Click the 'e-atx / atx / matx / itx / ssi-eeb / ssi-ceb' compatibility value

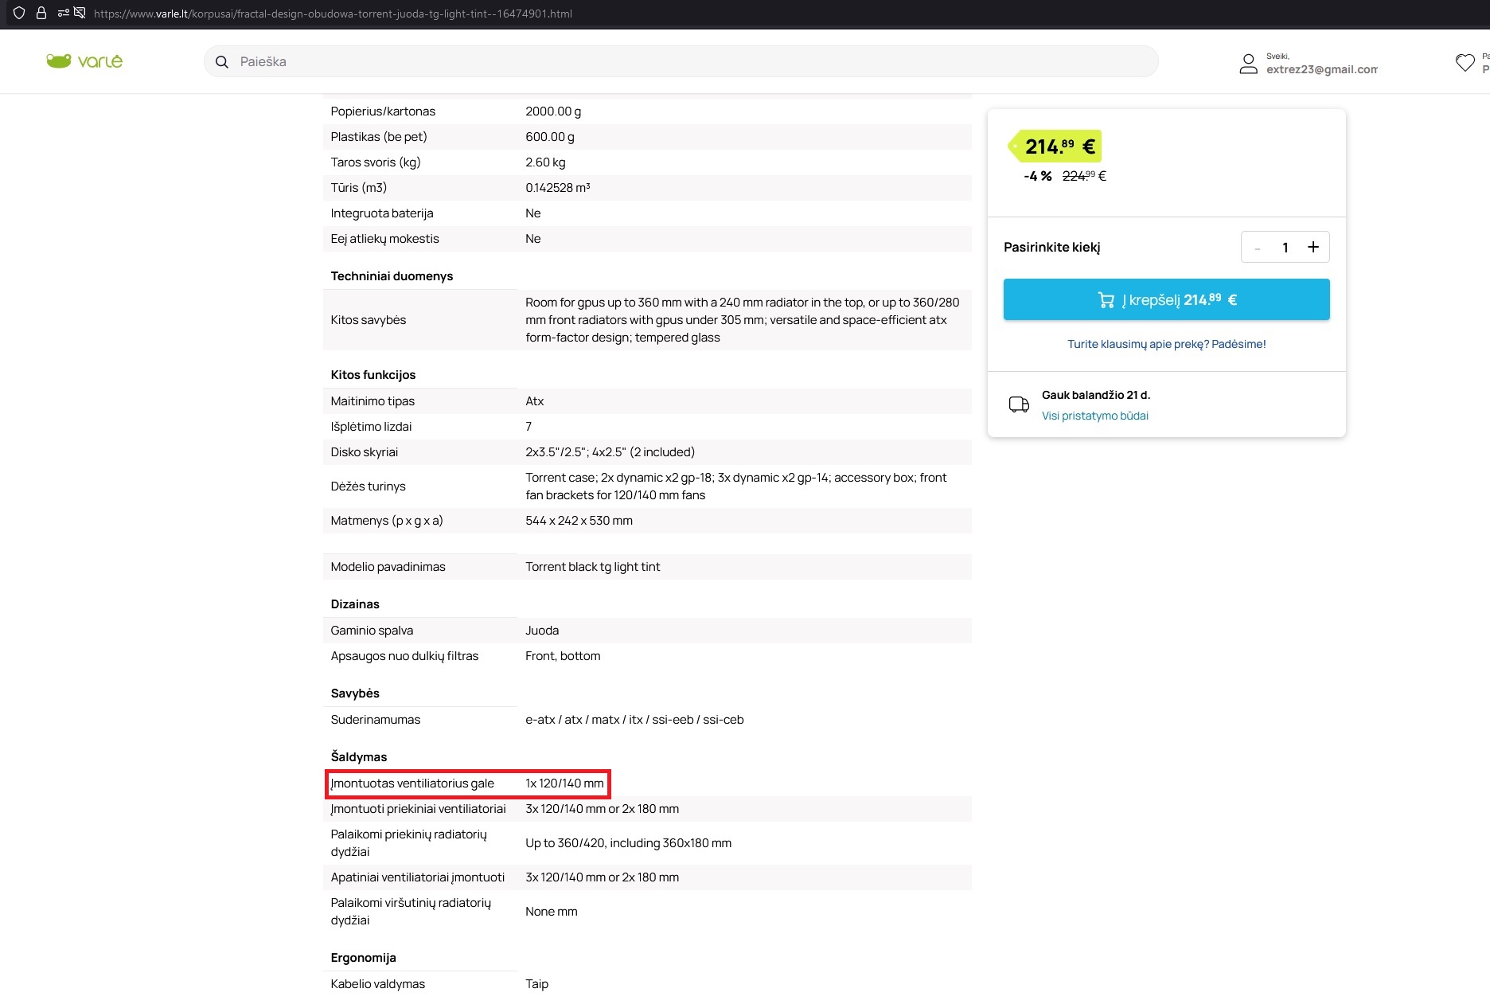click(634, 720)
